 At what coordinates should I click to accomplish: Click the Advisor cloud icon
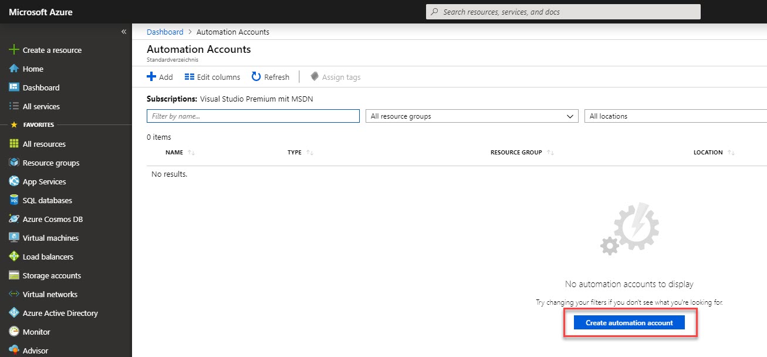point(14,351)
